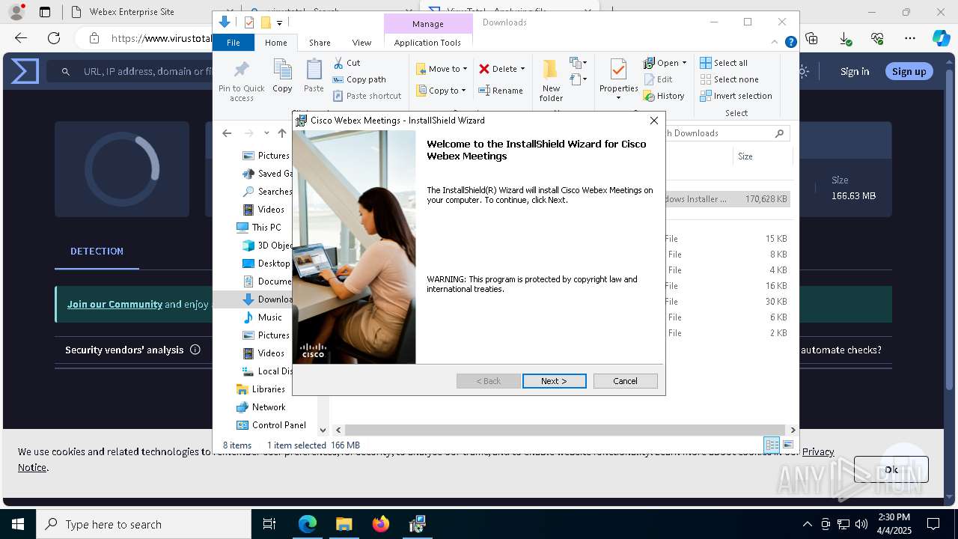Click Select all in ribbon

tap(724, 63)
